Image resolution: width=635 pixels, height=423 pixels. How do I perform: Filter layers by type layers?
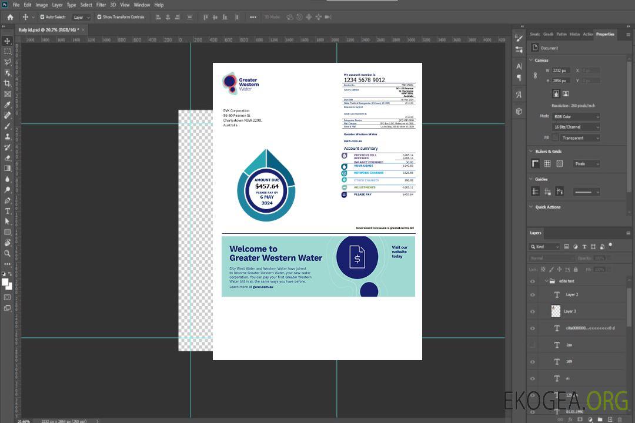pyautogui.click(x=584, y=247)
